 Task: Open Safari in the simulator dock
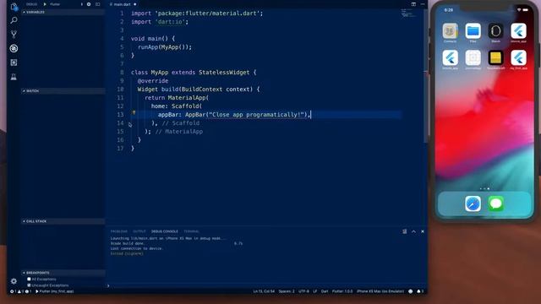click(x=473, y=204)
